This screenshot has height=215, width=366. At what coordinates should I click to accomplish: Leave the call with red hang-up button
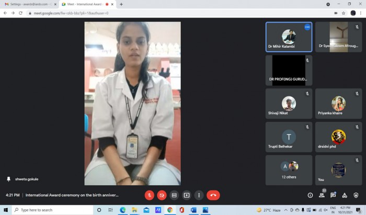[213, 195]
